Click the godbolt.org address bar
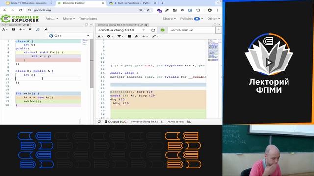 click(x=84, y=10)
